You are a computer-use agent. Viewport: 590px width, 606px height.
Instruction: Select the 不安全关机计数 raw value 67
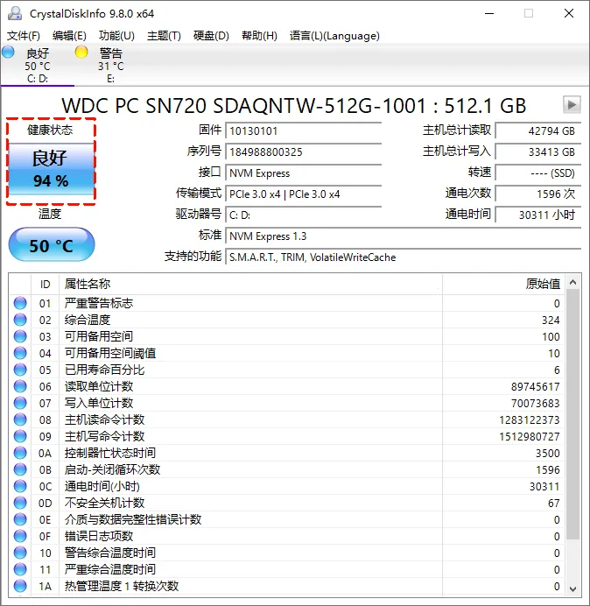pyautogui.click(x=554, y=504)
